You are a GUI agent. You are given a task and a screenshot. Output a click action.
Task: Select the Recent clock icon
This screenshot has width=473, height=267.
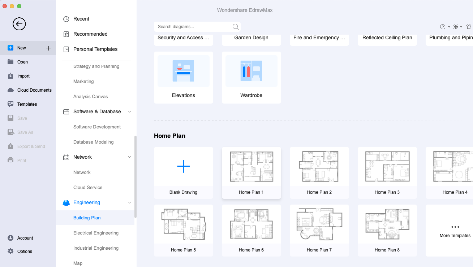[66, 19]
